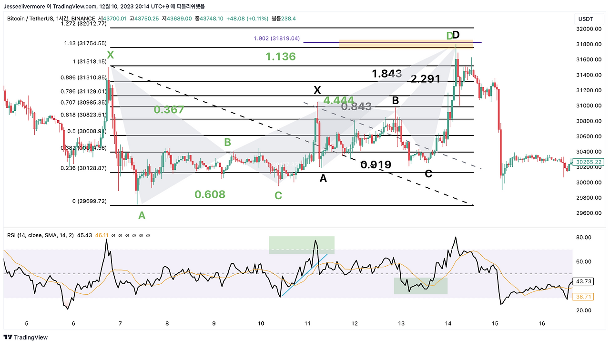610x347 pixels.
Task: Click the green B pattern point label
Action: tap(228, 142)
